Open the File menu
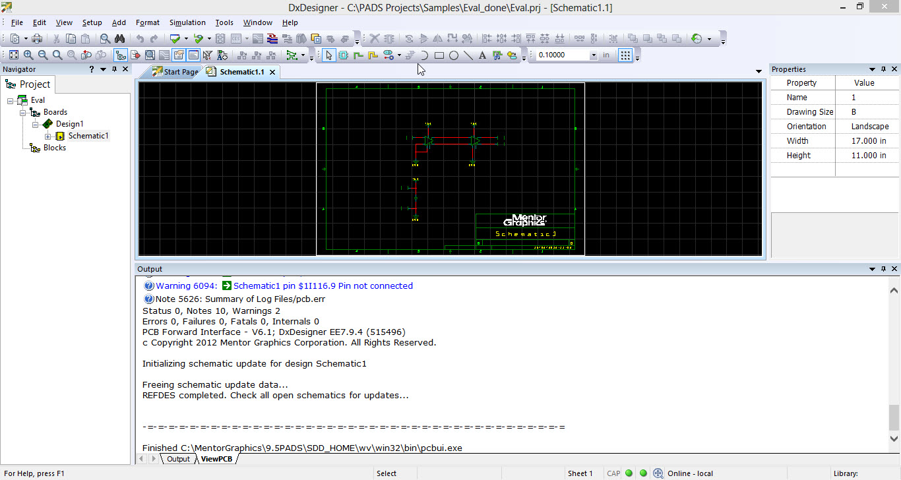 tap(17, 22)
